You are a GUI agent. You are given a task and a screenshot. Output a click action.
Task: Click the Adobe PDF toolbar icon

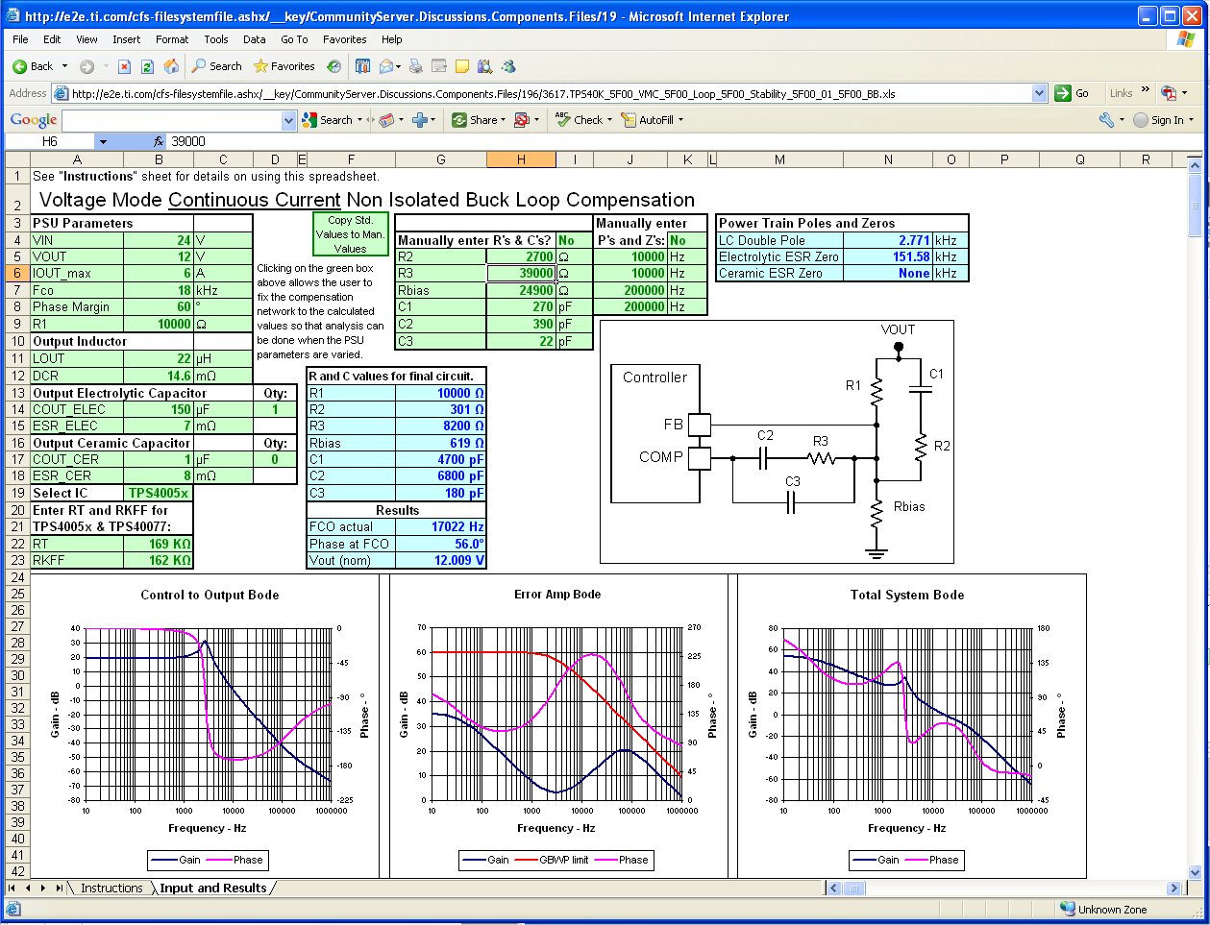pyautogui.click(x=1169, y=93)
